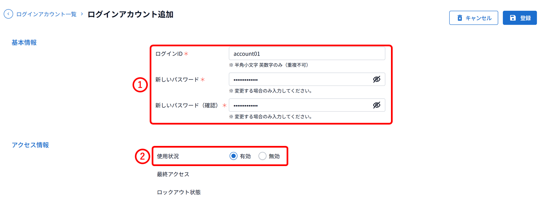Click the キャンセル button
Viewport: 542px width, 209px height.
click(x=474, y=18)
